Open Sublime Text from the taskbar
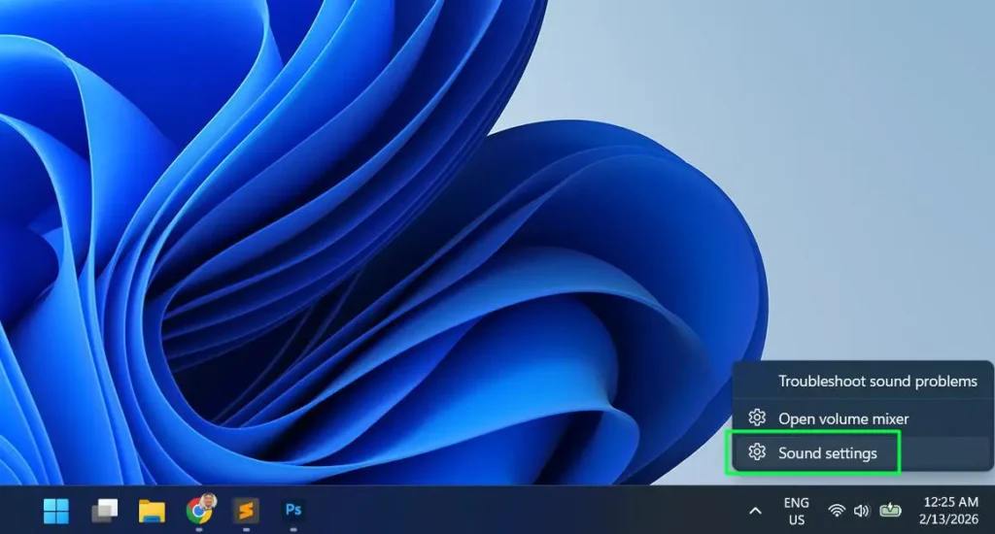This screenshot has height=534, width=995. pyautogui.click(x=246, y=511)
